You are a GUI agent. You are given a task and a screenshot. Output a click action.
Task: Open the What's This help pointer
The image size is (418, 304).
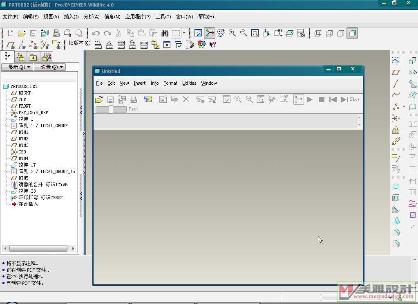(212, 44)
